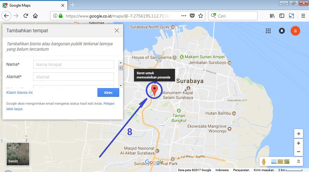
Task: Click the blue S extension icon
Action: (x=291, y=16)
